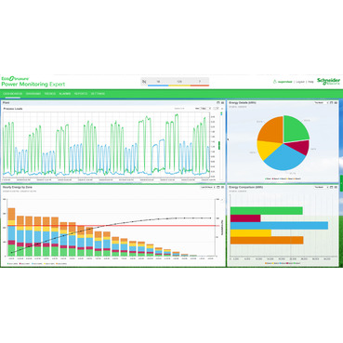
Task: Click the supervisor user name
Action: (x=284, y=82)
